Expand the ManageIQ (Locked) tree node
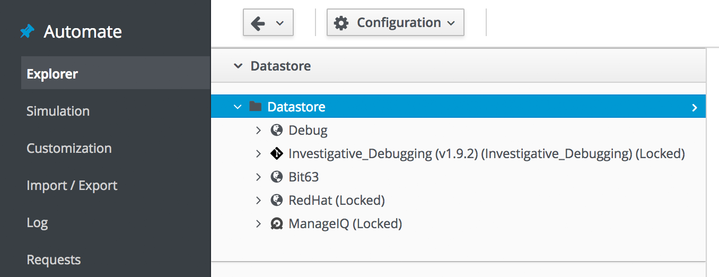Image resolution: width=719 pixels, height=277 pixels. click(258, 224)
